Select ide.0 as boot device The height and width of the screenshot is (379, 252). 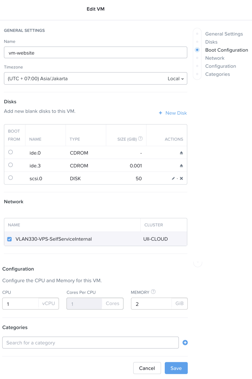pyautogui.click(x=11, y=152)
